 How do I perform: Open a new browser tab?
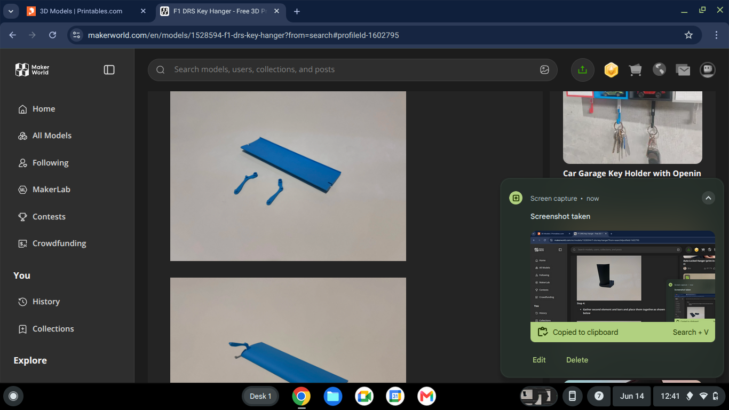point(297,11)
